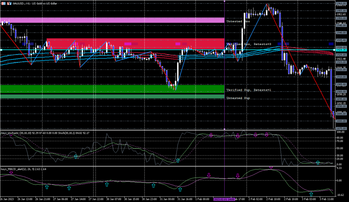The height and width of the screenshot is (202, 349).
Task: Click the "Untested Sup" zone label
Action: 238,98
